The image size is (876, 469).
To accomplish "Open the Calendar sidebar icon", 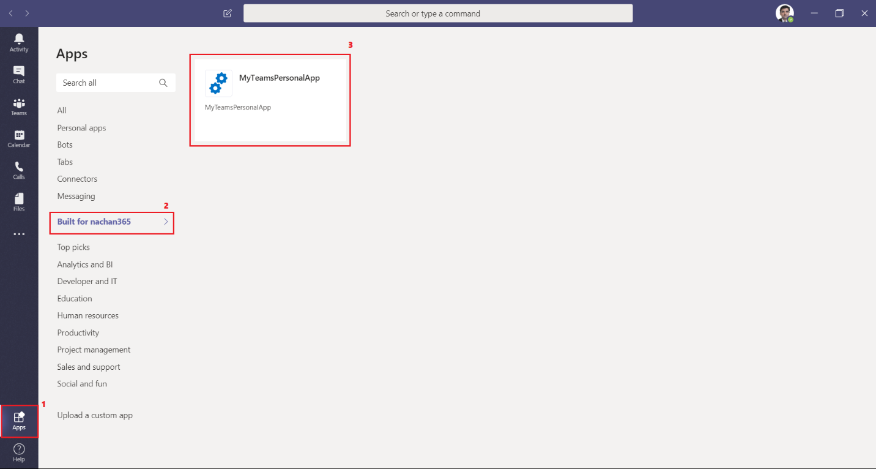I will (19, 138).
